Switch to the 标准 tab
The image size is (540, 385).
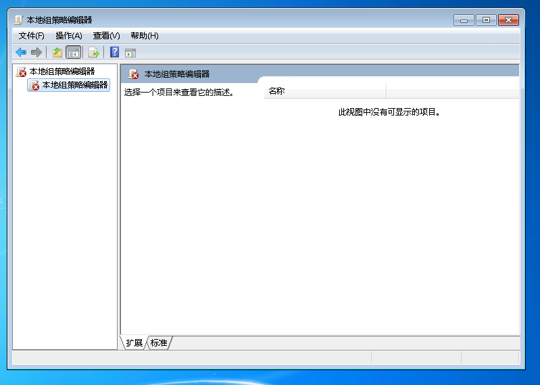(x=159, y=342)
